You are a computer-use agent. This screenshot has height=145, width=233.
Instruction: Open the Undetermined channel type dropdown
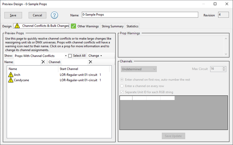pyautogui.click(x=139, y=69)
